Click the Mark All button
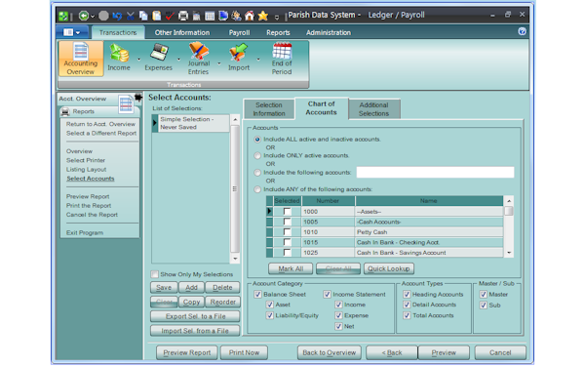The height and width of the screenshot is (367, 585). click(291, 268)
